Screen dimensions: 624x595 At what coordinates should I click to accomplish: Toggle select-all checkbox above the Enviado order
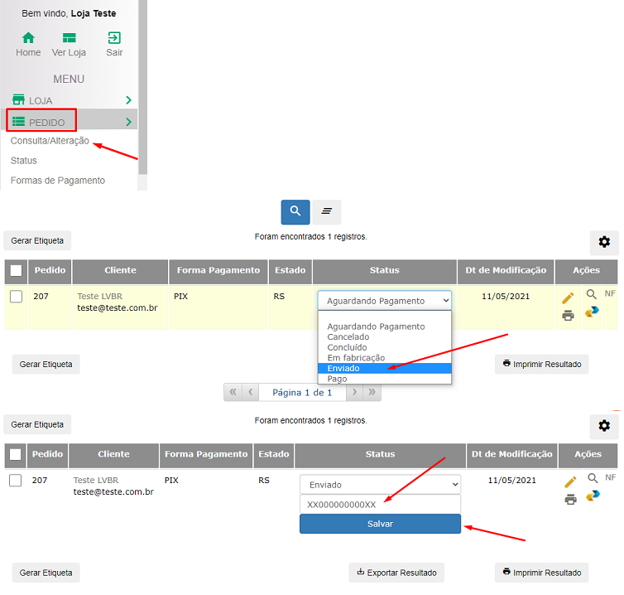tap(16, 454)
